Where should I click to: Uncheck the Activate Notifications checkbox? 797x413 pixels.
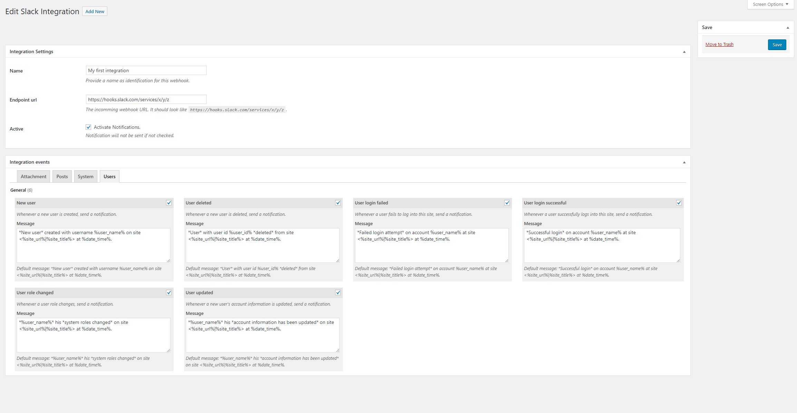[x=89, y=127]
